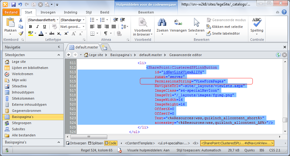The height and width of the screenshot is (156, 290).
Task: Switch to Ontwerpen view
Action: point(76,143)
